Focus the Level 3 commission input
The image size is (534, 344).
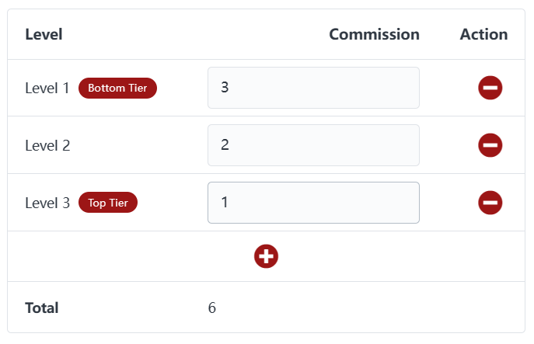(x=313, y=203)
